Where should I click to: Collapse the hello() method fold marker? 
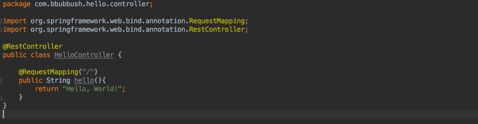tap(1, 81)
